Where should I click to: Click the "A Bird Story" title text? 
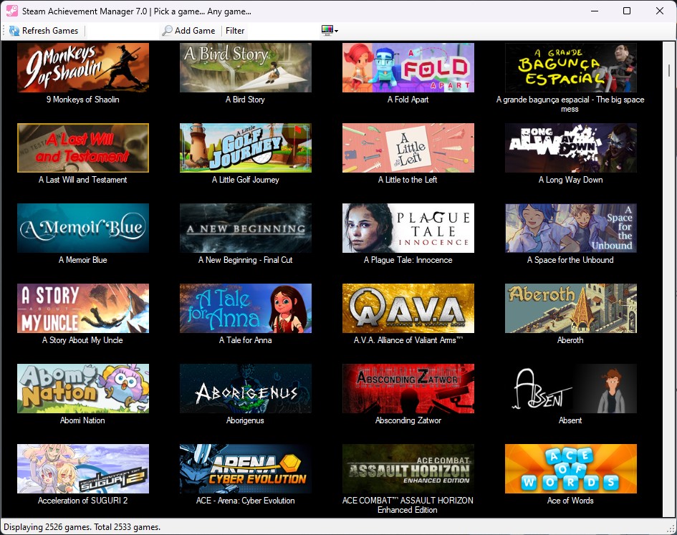(x=245, y=100)
